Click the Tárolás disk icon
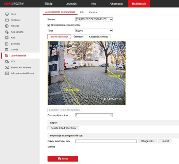 tap(7, 50)
